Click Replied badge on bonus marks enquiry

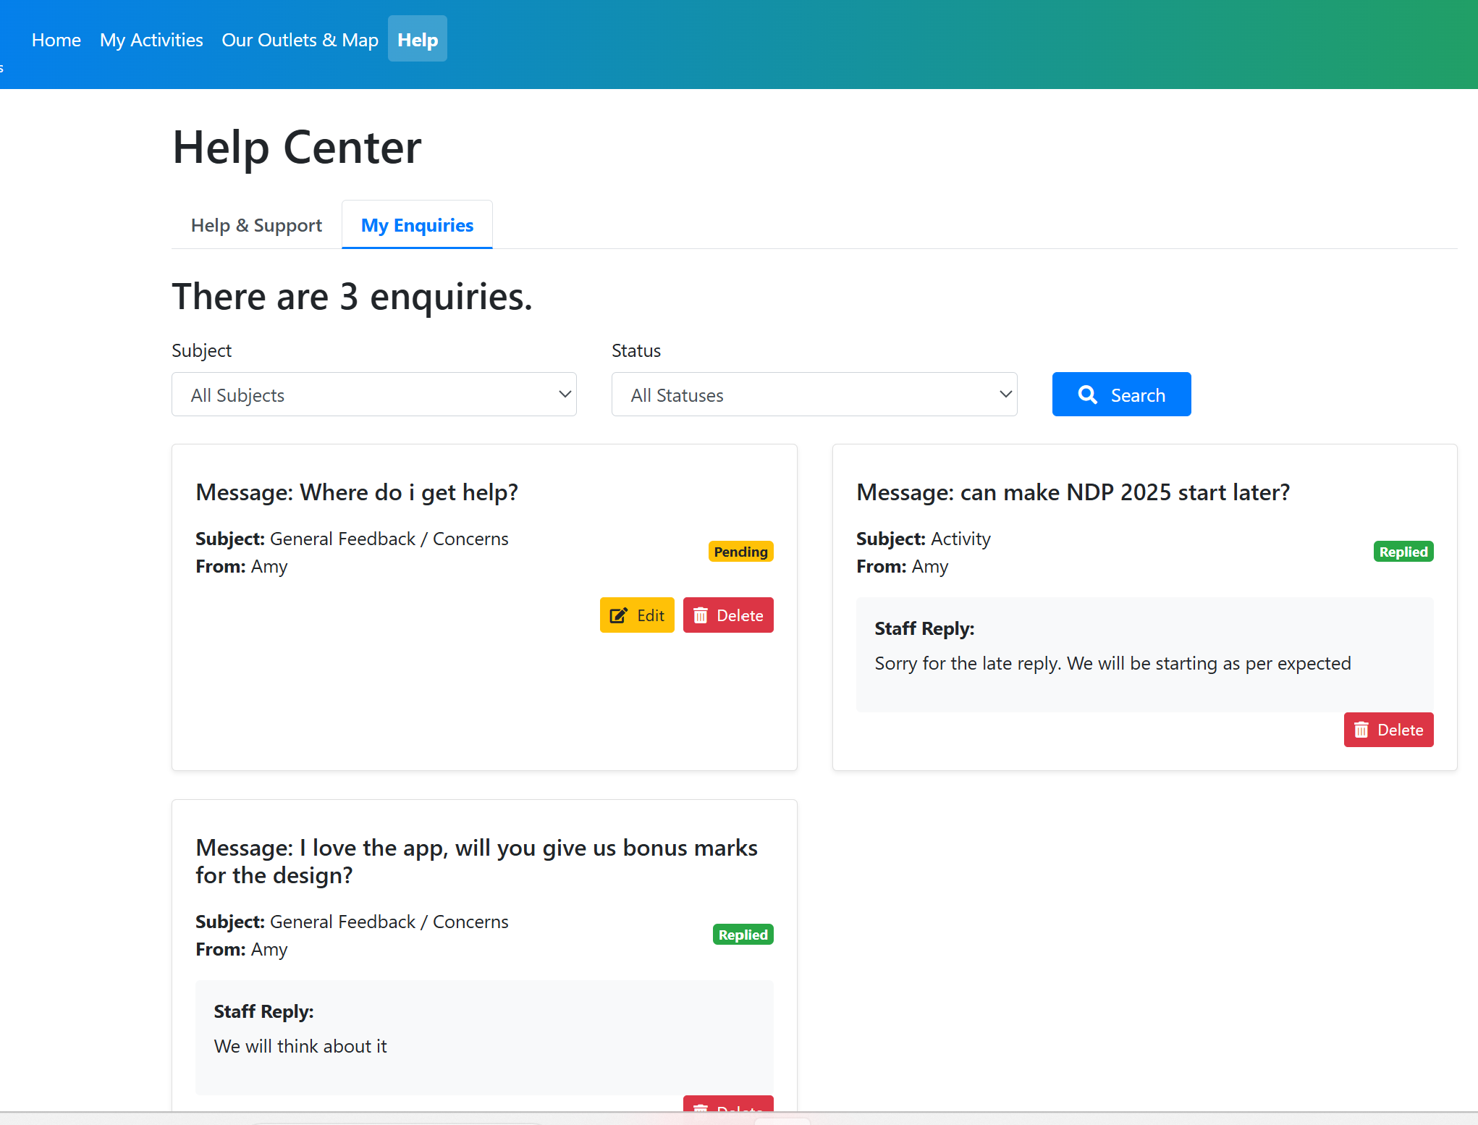pyautogui.click(x=743, y=935)
